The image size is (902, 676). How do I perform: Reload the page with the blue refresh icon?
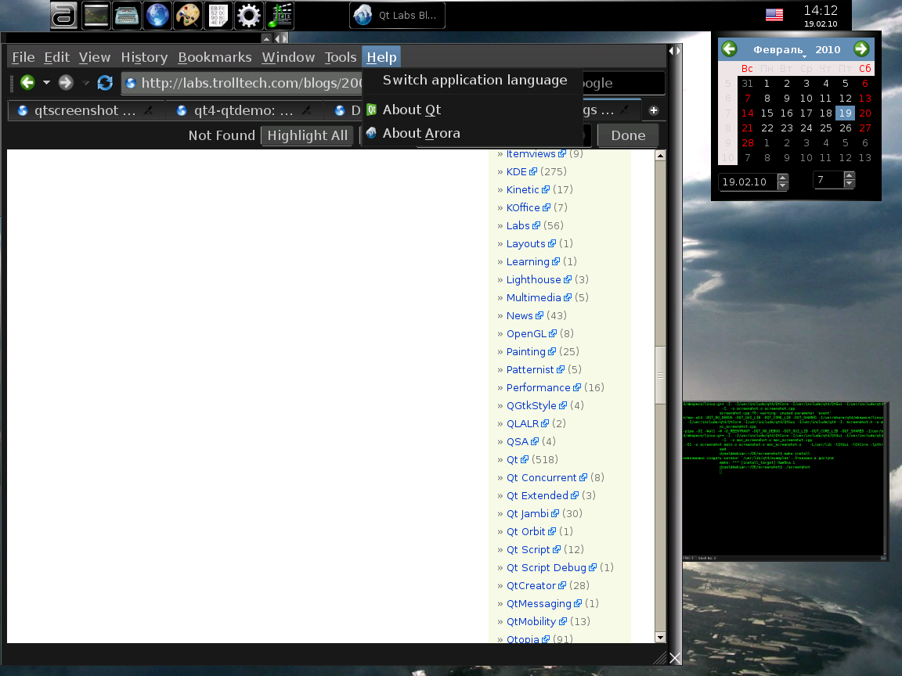point(105,83)
